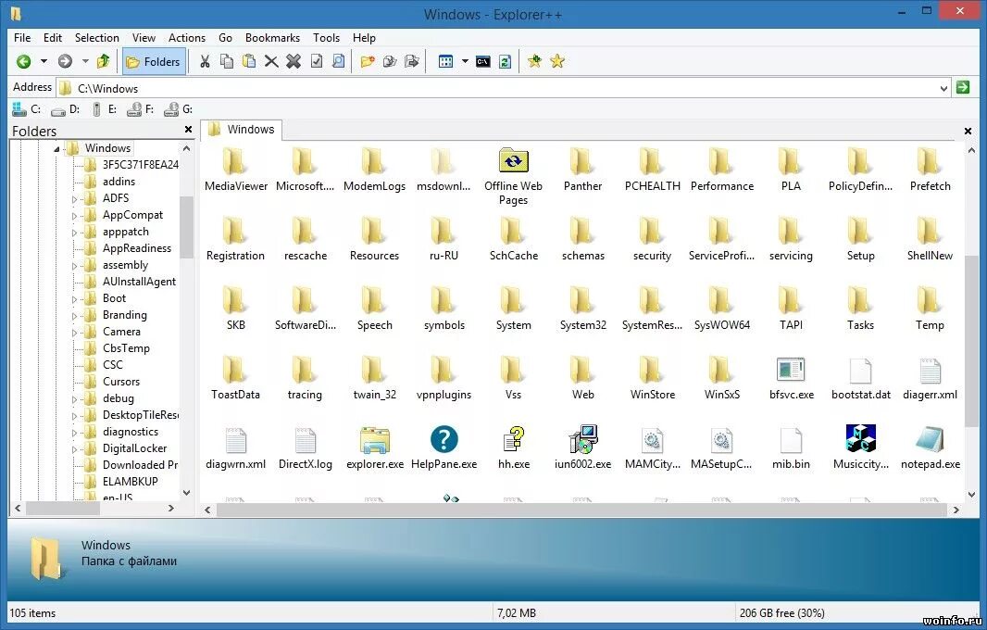Viewport: 987px width, 630px height.
Task: Click the Views grid icon
Action: (445, 61)
